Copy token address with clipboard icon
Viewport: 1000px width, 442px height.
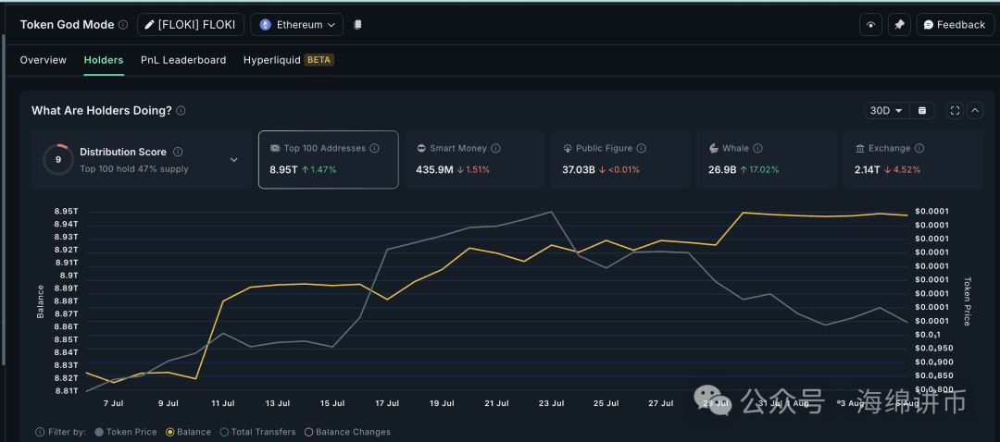click(357, 25)
